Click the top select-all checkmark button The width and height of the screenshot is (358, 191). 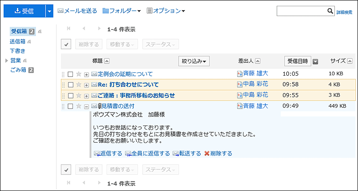coord(66,44)
